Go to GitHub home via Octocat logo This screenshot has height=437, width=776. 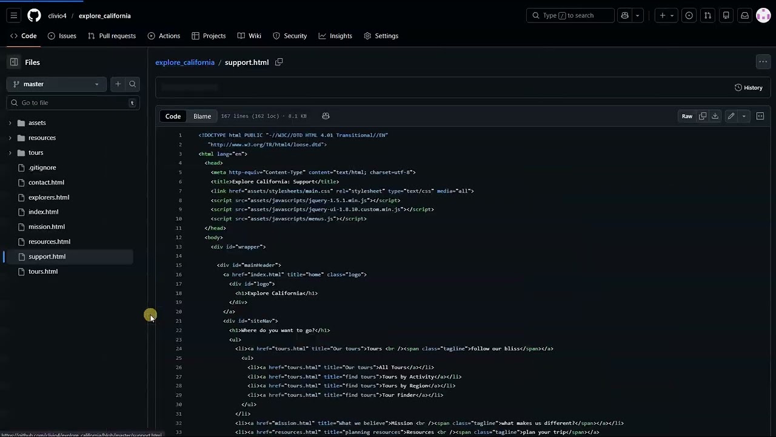coord(34,15)
